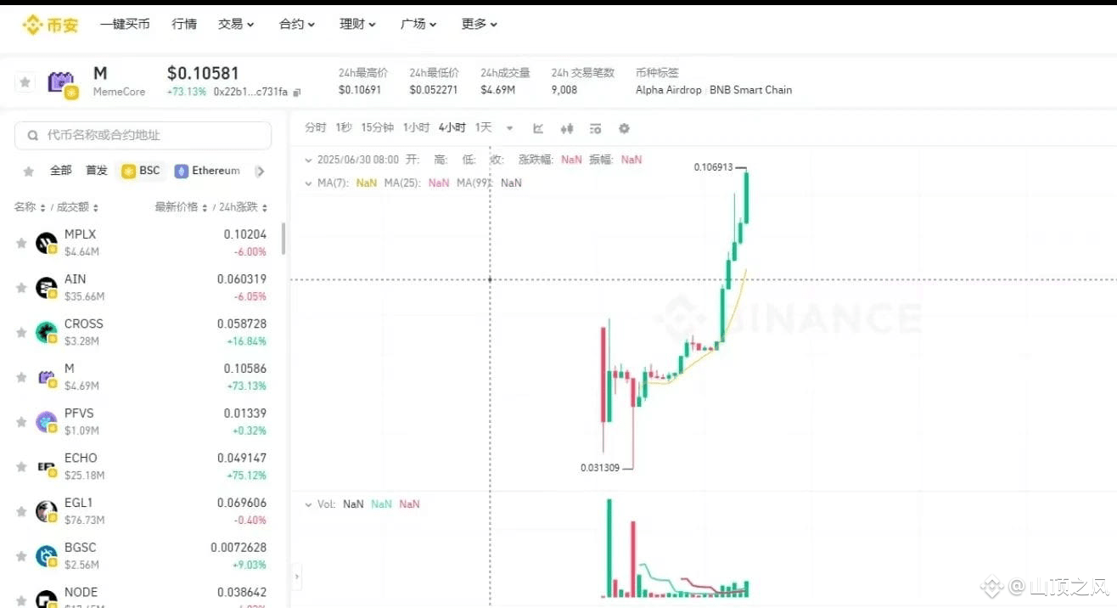Switch chart to 15分钟 interval
Viewport: 1117px width, 608px height.
[377, 127]
